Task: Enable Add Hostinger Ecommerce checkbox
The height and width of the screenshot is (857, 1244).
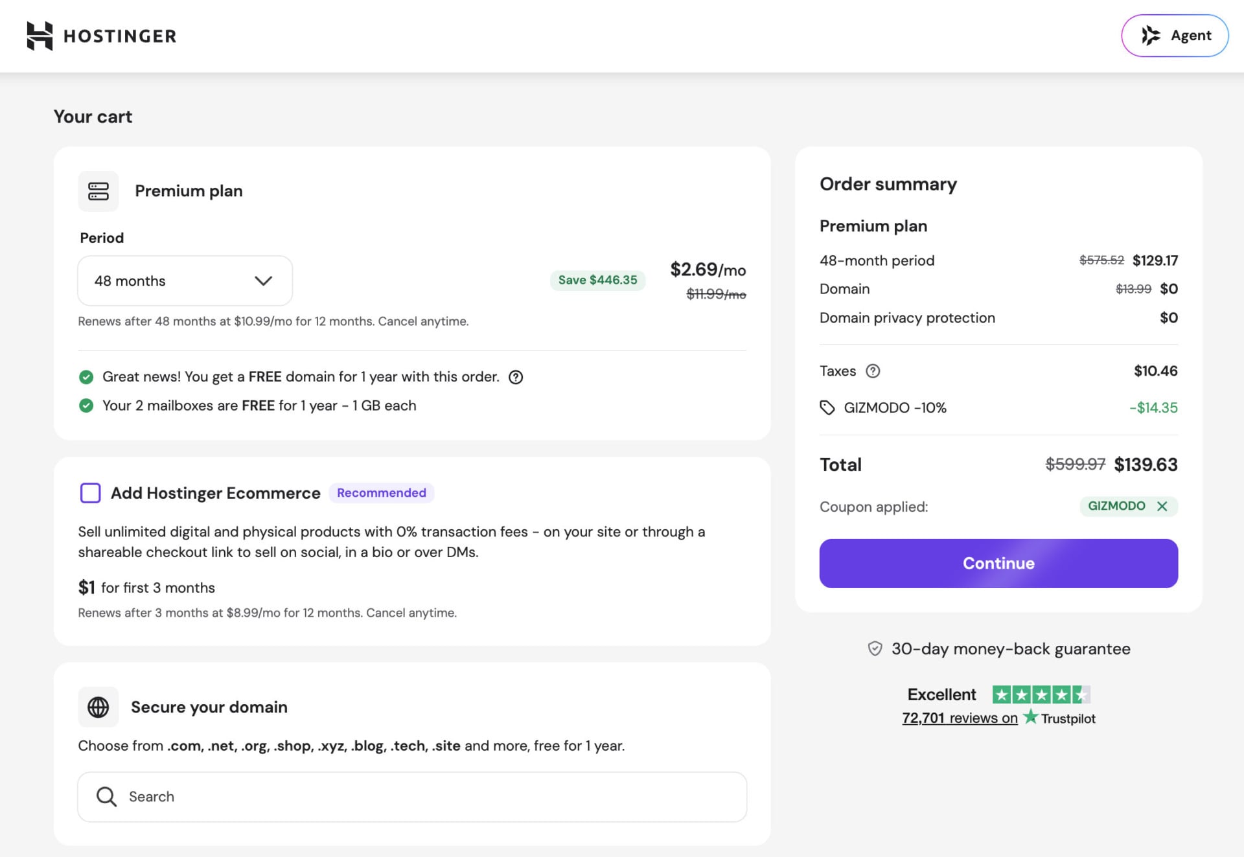Action: (x=90, y=493)
